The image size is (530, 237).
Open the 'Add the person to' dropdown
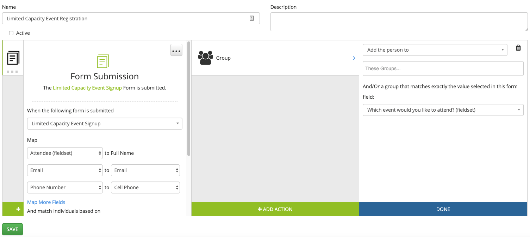click(x=435, y=50)
